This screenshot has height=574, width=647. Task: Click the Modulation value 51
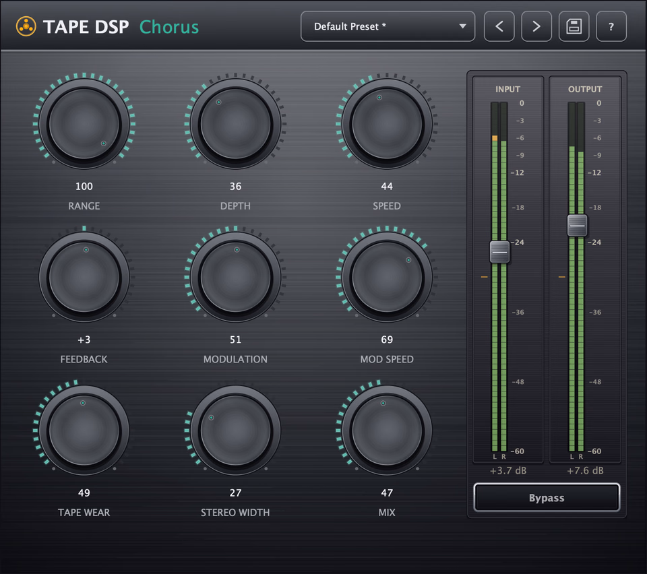click(x=236, y=340)
